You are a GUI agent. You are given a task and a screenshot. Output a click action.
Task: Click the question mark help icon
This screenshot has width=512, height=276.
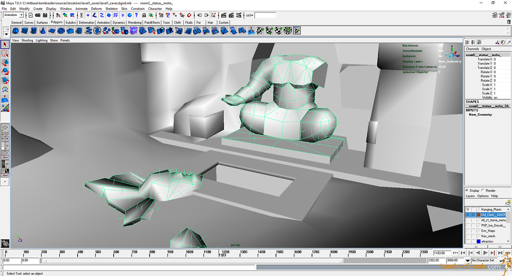pyautogui.click(x=136, y=15)
